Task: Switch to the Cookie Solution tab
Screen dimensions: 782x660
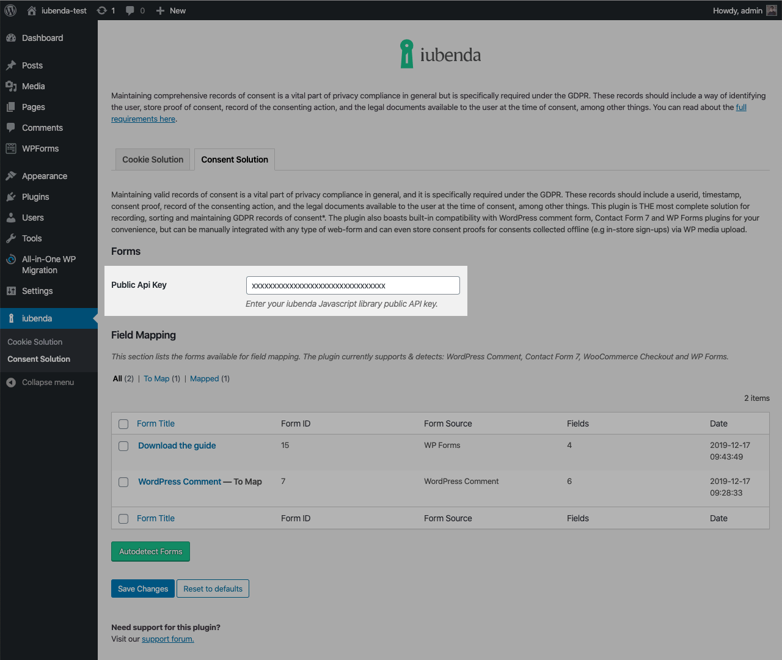Action: 153,159
